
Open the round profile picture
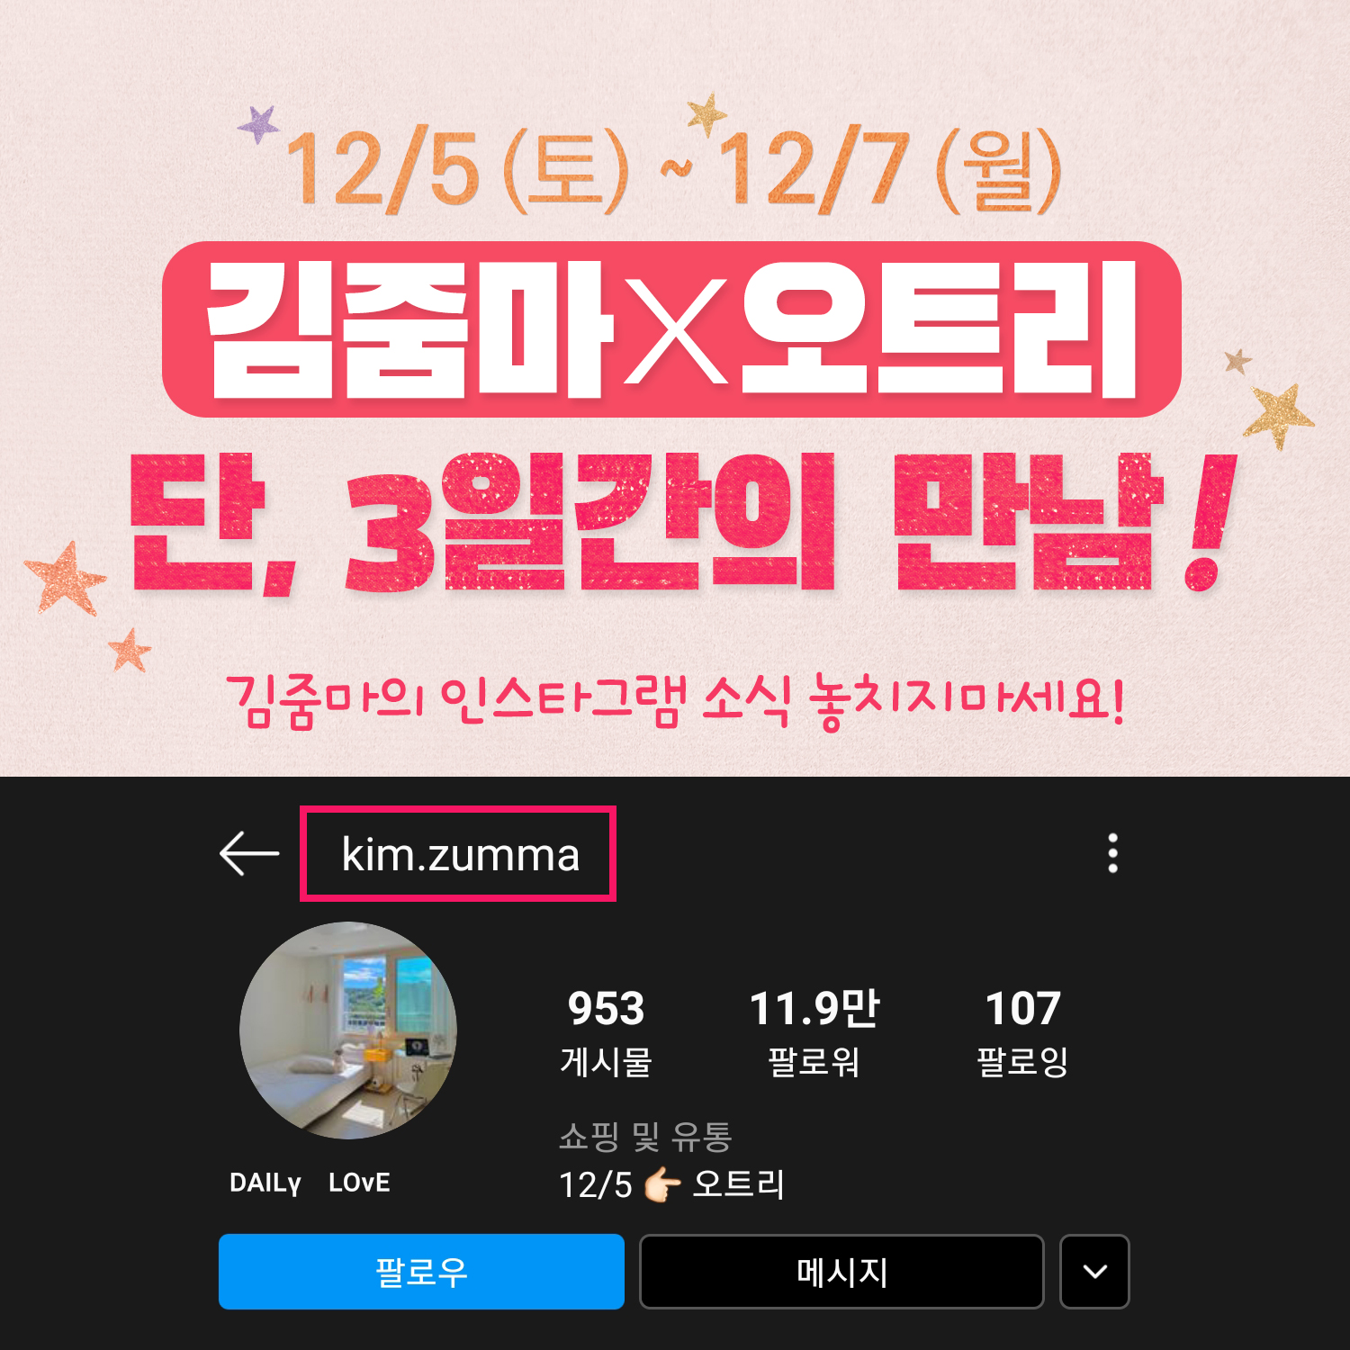pyautogui.click(x=348, y=1030)
